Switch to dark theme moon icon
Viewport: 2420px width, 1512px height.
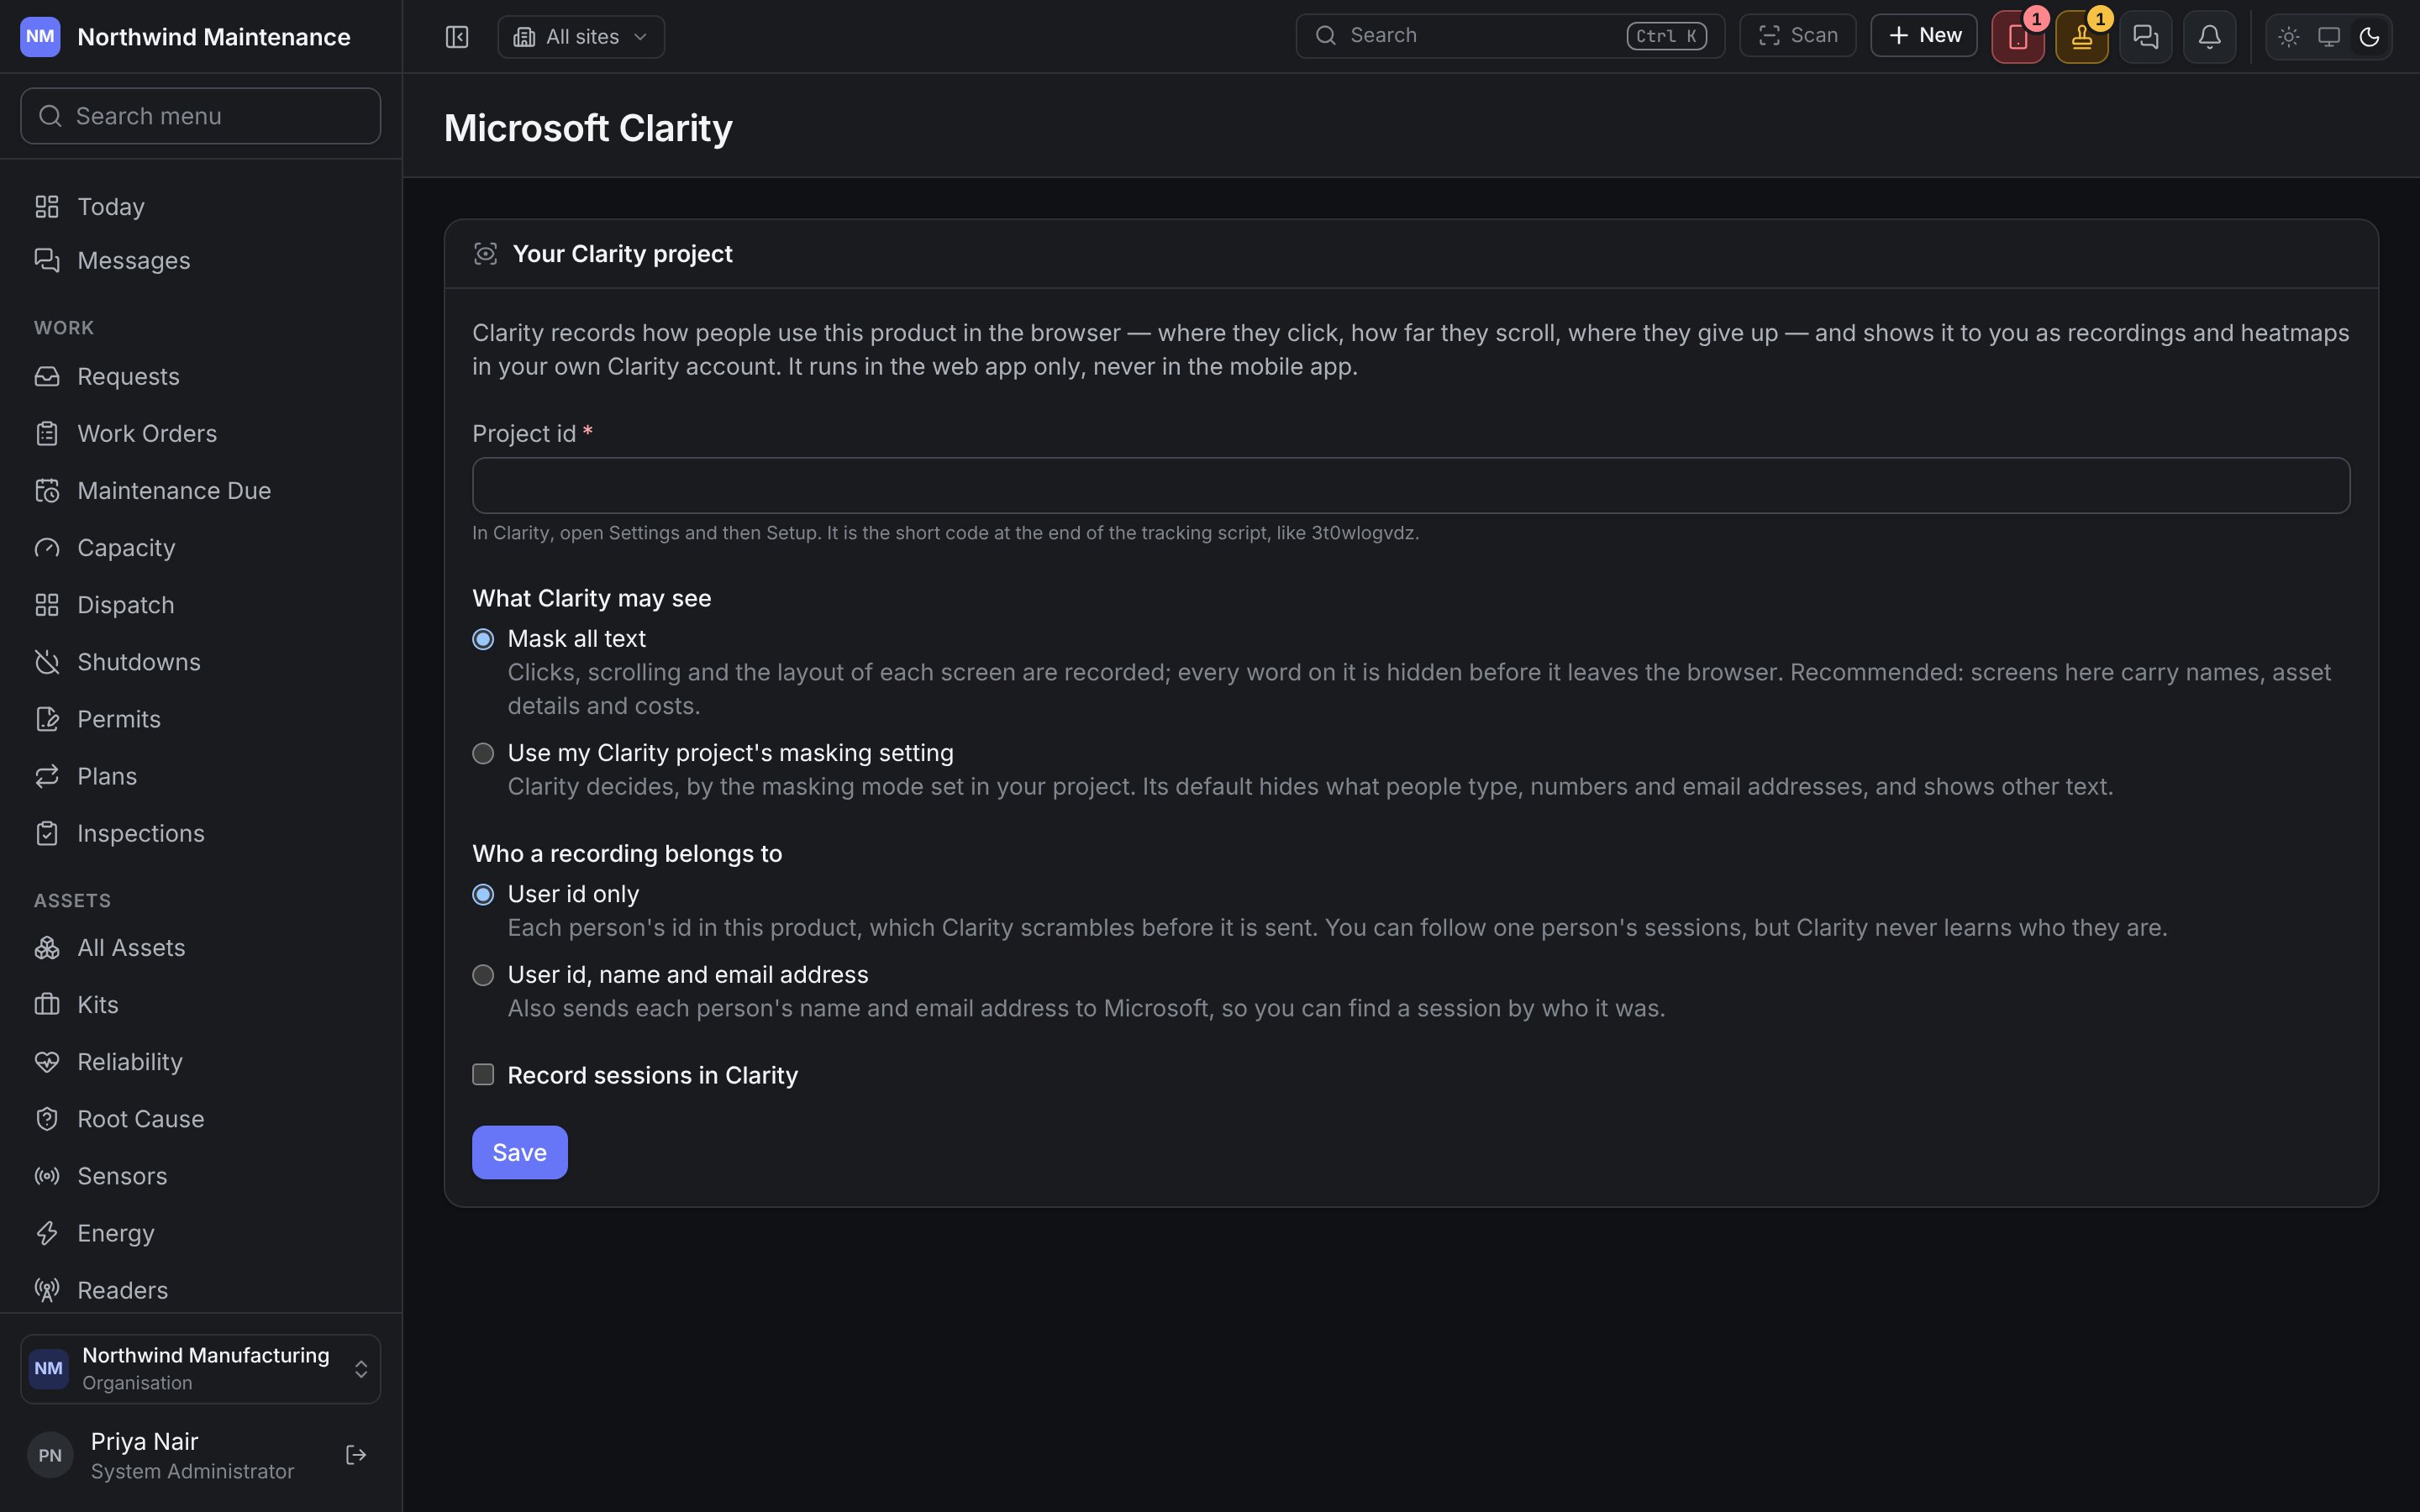(2369, 37)
